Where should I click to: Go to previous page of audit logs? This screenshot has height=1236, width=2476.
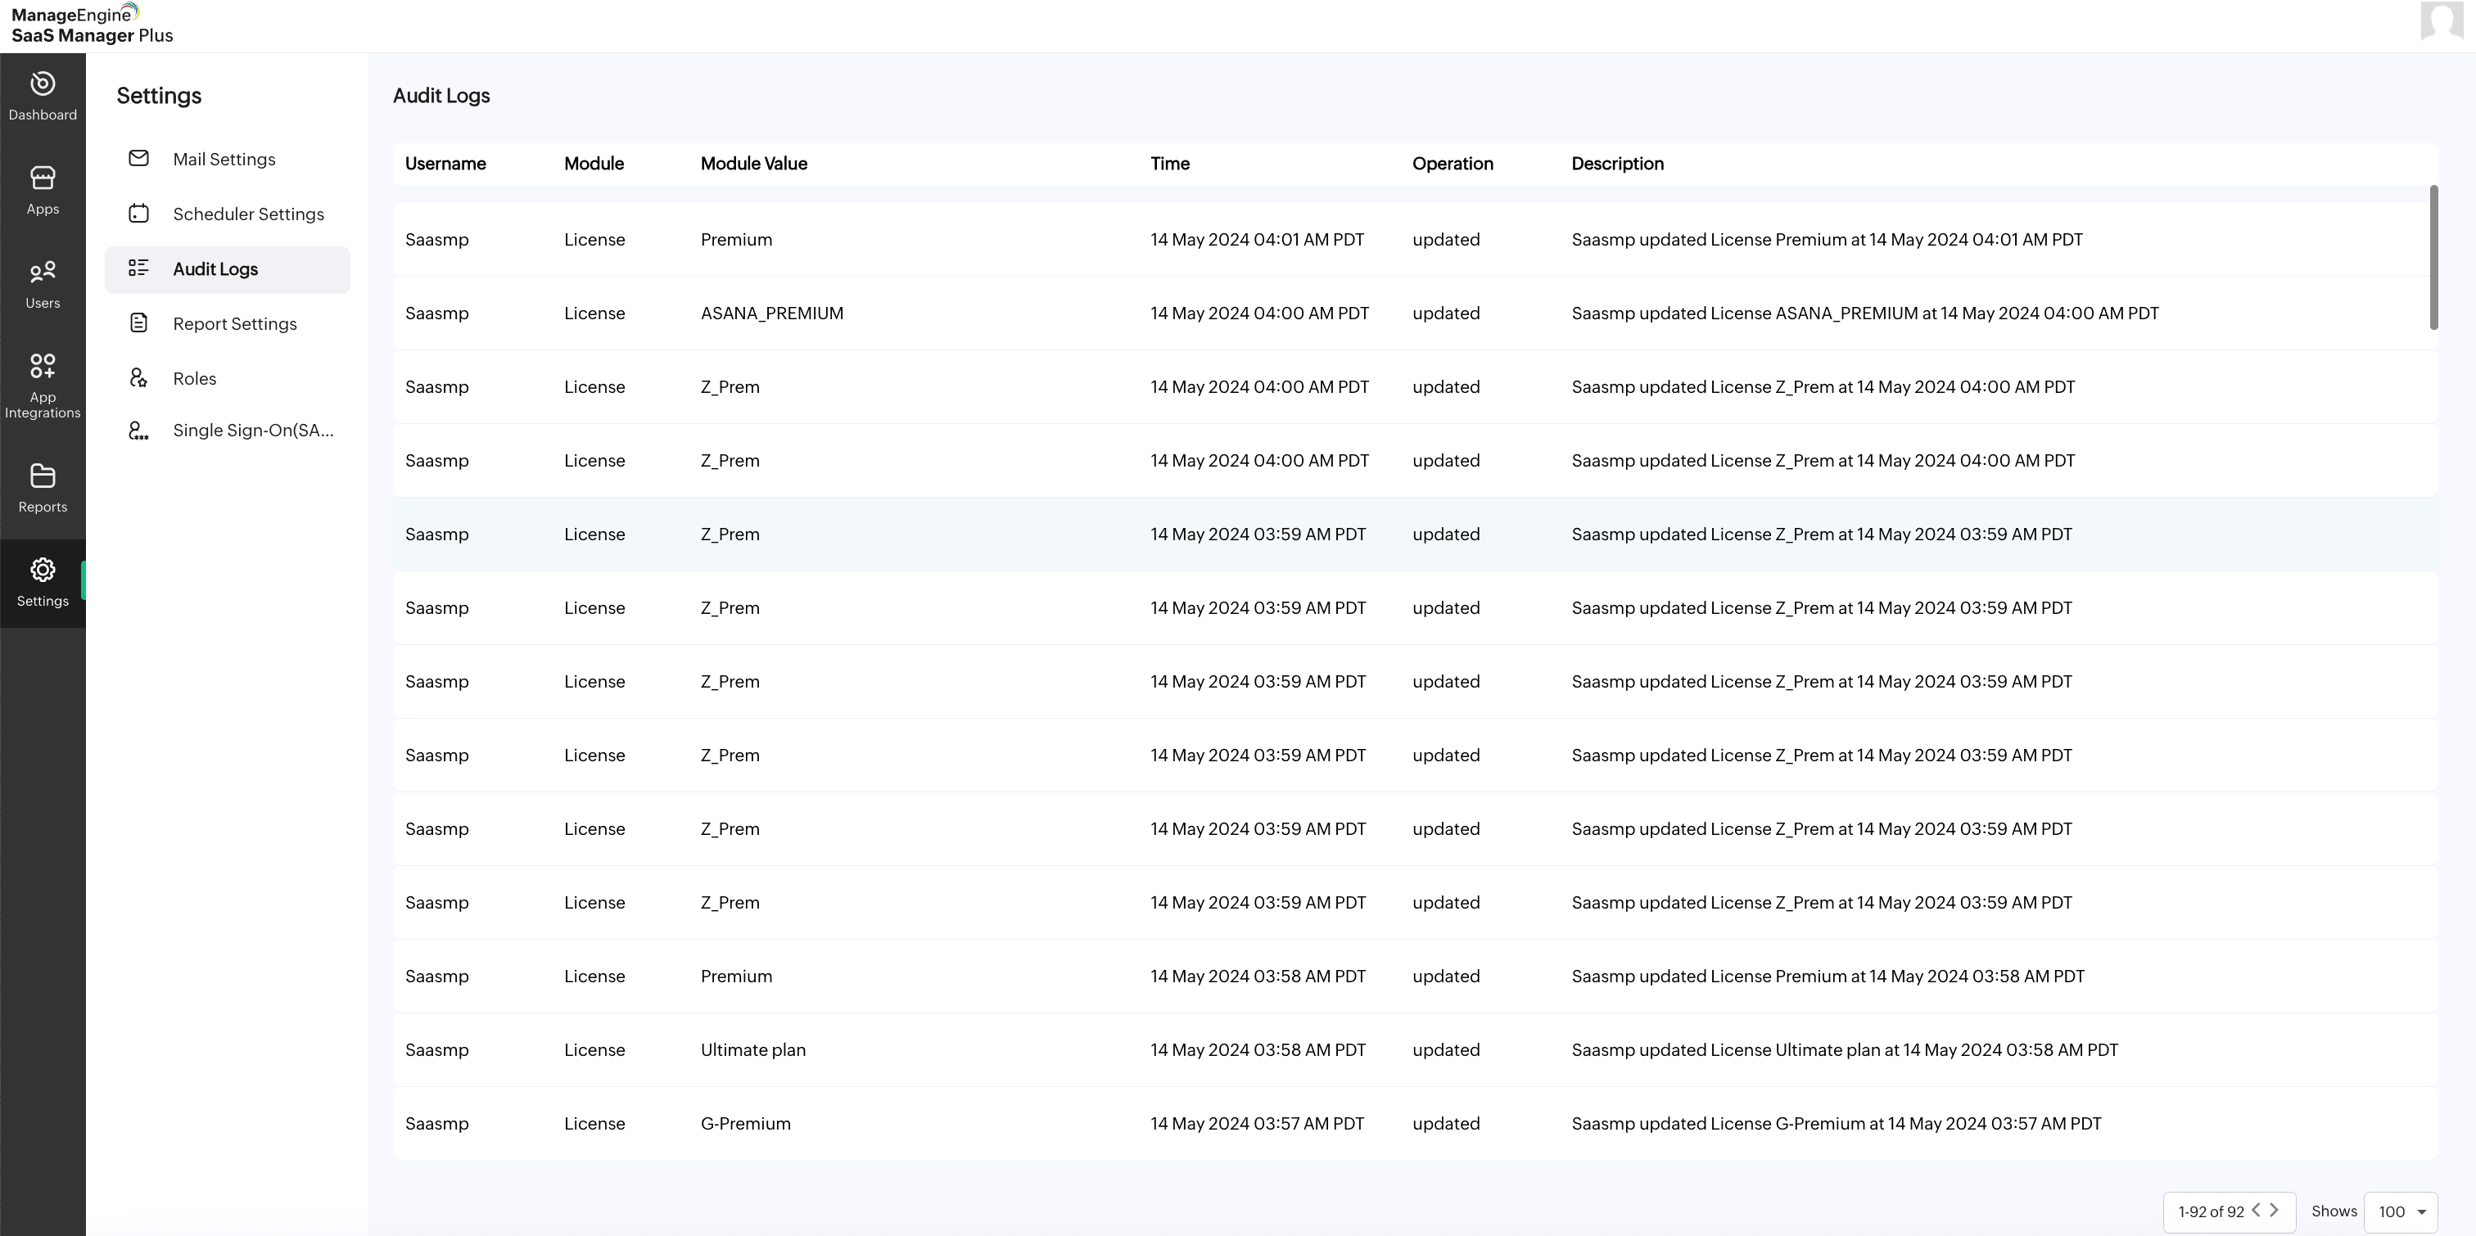point(2255,1211)
